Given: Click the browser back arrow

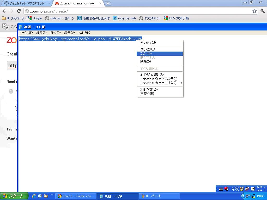Looking at the screenshot, I should (4, 11).
